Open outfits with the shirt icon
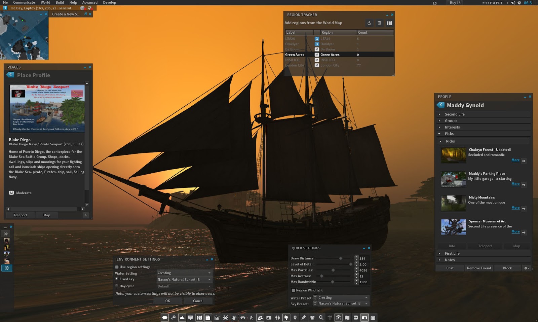 click(x=312, y=317)
